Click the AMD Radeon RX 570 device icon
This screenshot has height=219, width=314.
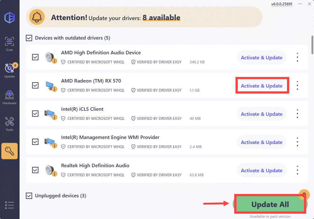pos(51,86)
